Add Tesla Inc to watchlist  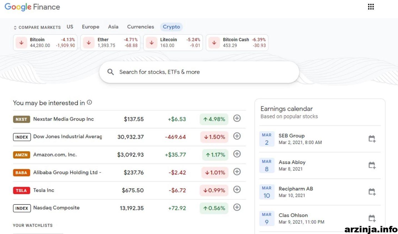tap(237, 189)
